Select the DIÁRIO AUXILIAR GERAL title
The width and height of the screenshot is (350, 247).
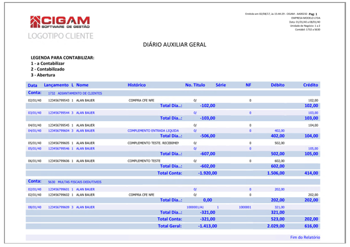175,45
